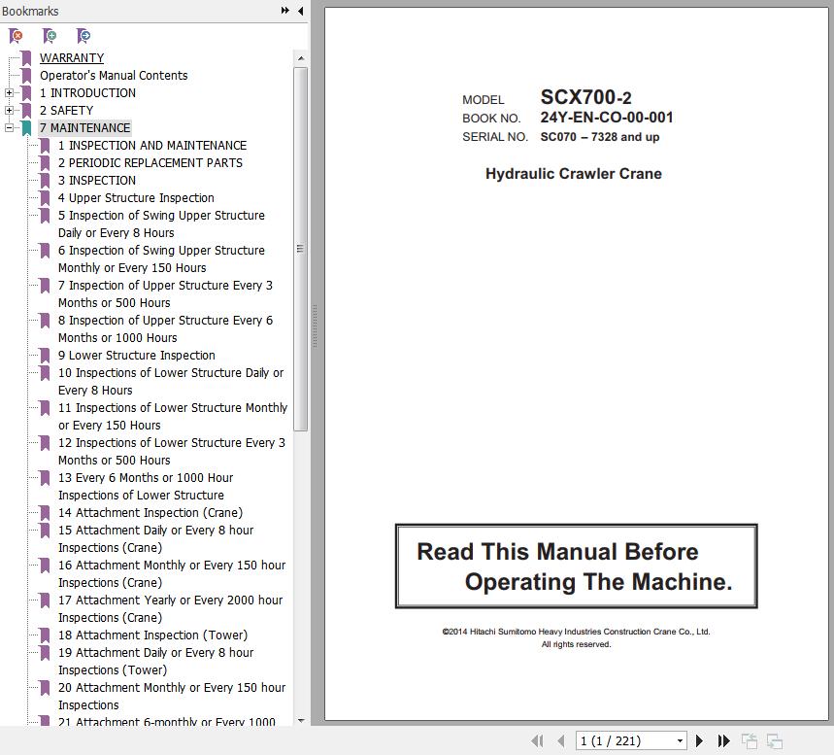Open 14 Attachment Inspection (Crane) bookmark
834x755 pixels.
(x=150, y=513)
